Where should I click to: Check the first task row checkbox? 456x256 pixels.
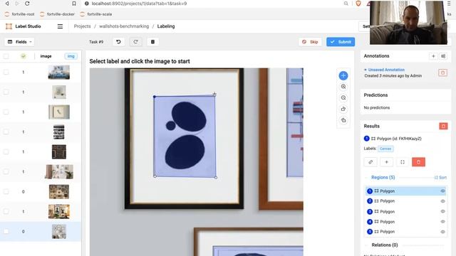pyautogui.click(x=6, y=72)
